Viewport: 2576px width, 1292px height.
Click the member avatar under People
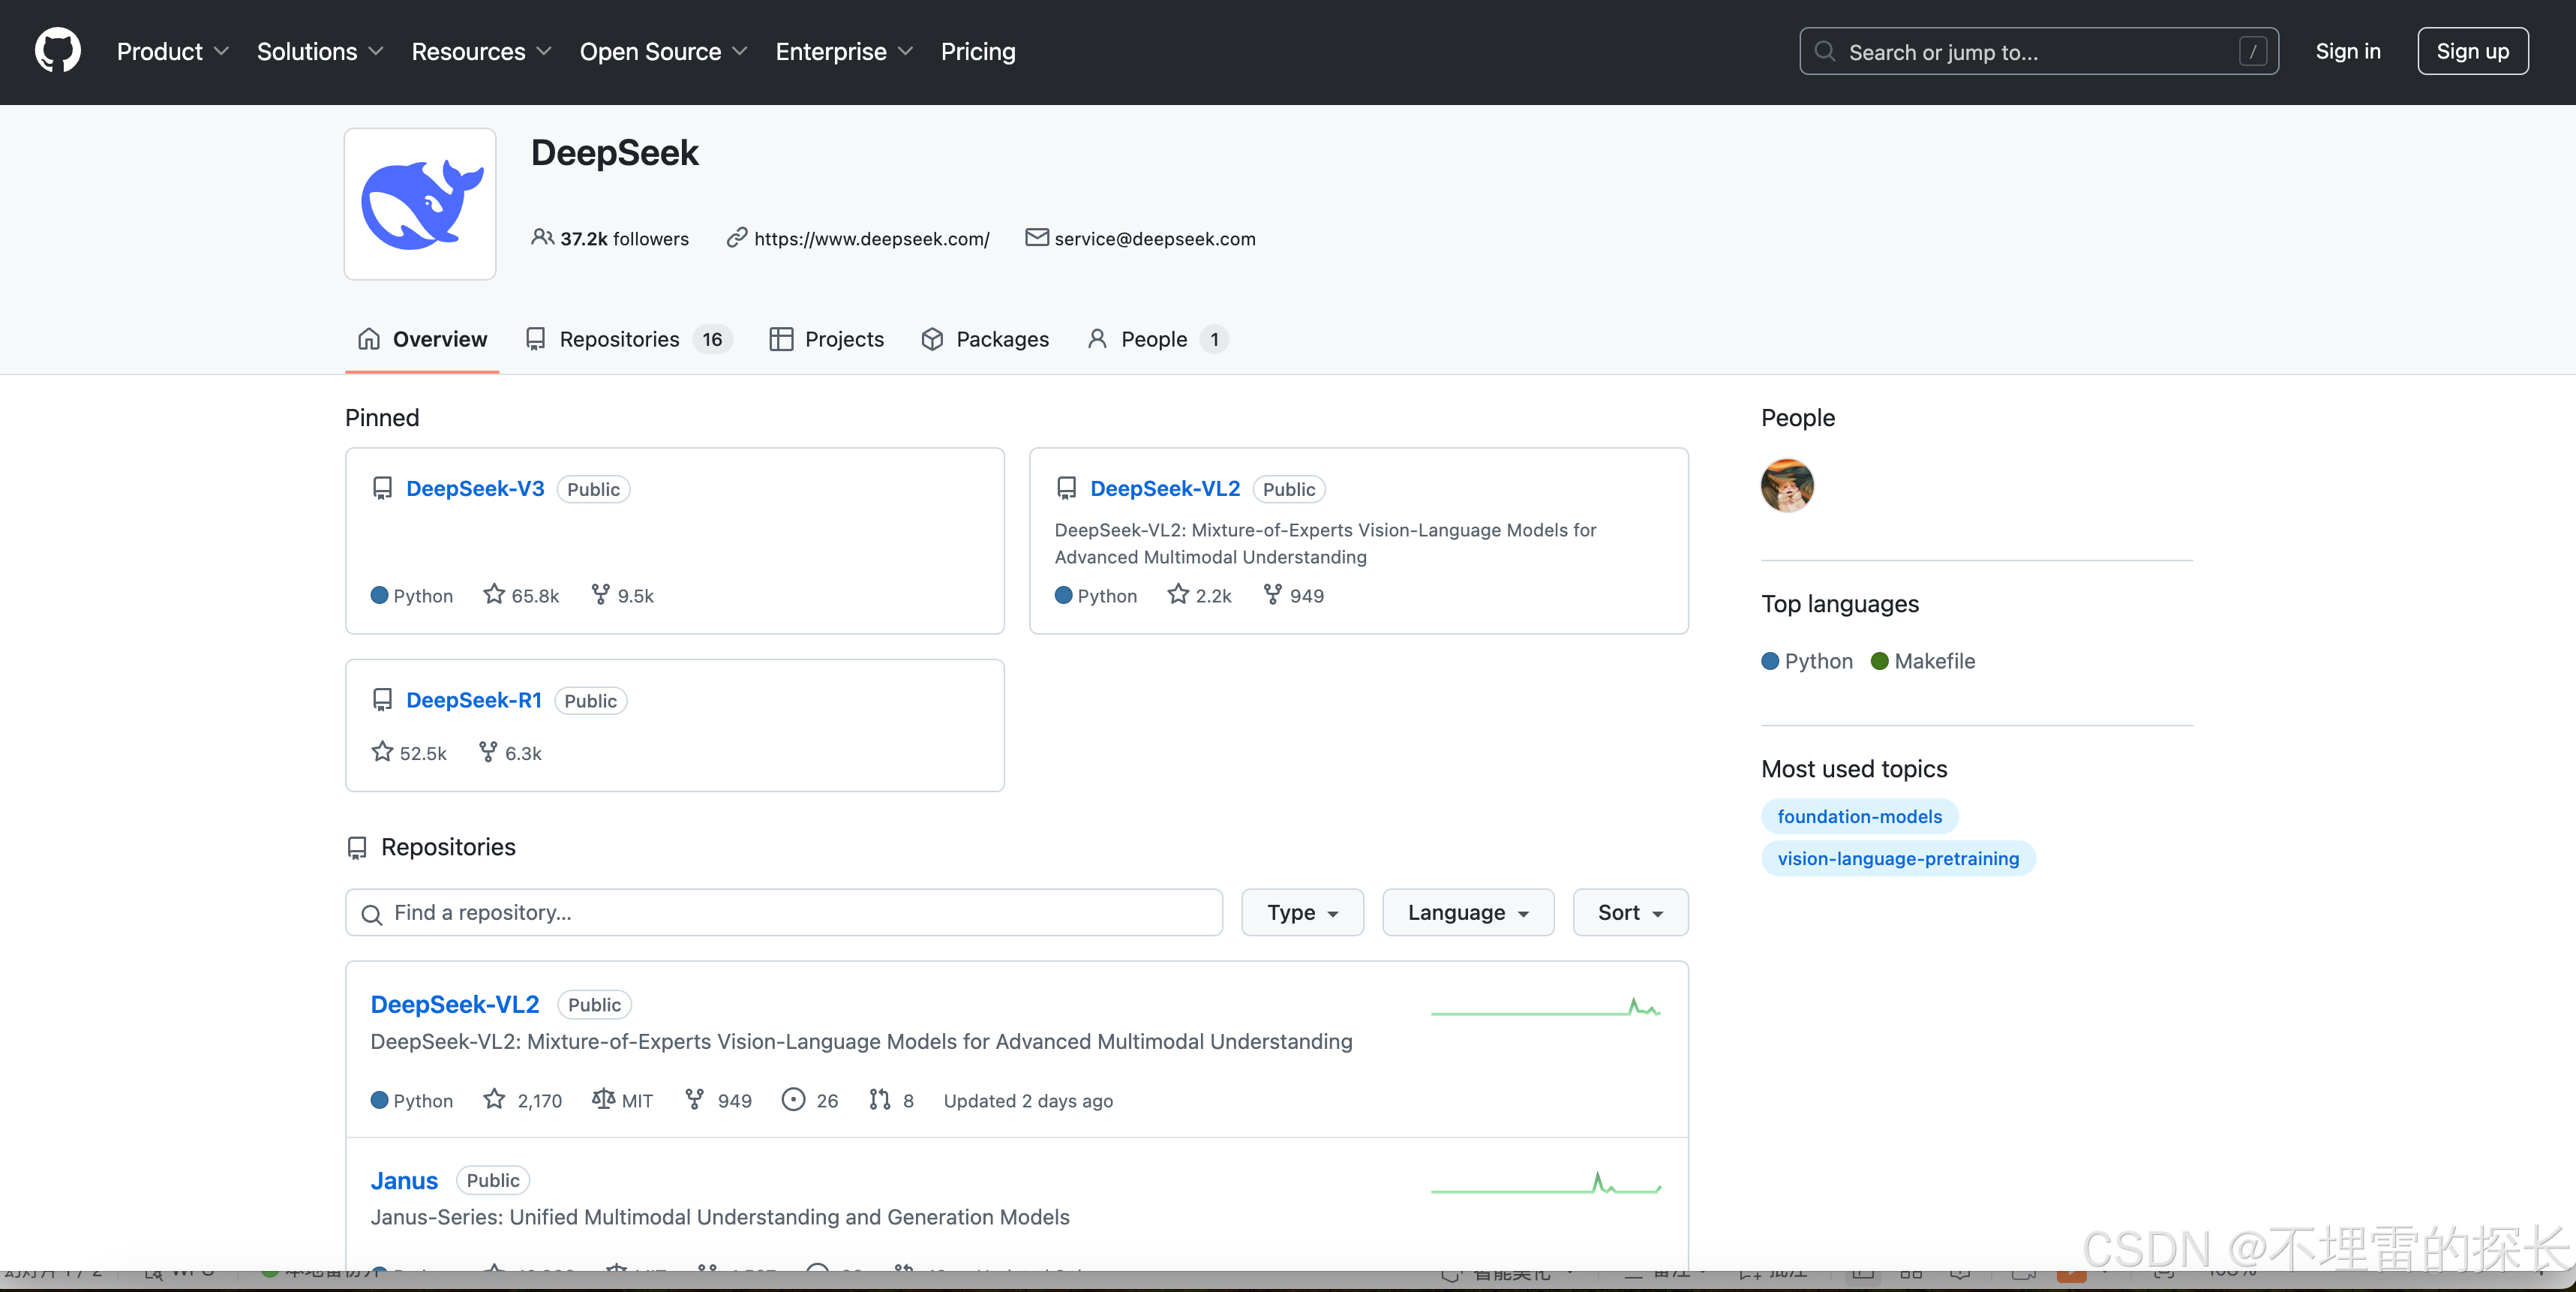coord(1787,485)
